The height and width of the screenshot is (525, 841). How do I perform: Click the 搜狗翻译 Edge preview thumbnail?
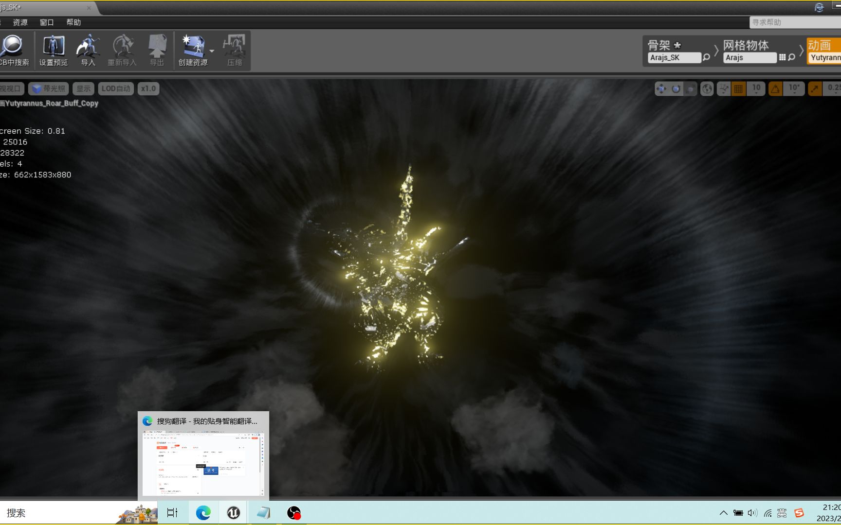click(203, 464)
